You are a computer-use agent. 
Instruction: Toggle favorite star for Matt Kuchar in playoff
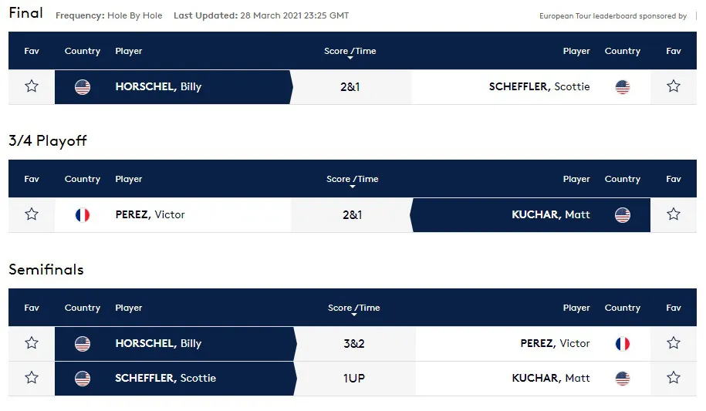[x=673, y=214]
